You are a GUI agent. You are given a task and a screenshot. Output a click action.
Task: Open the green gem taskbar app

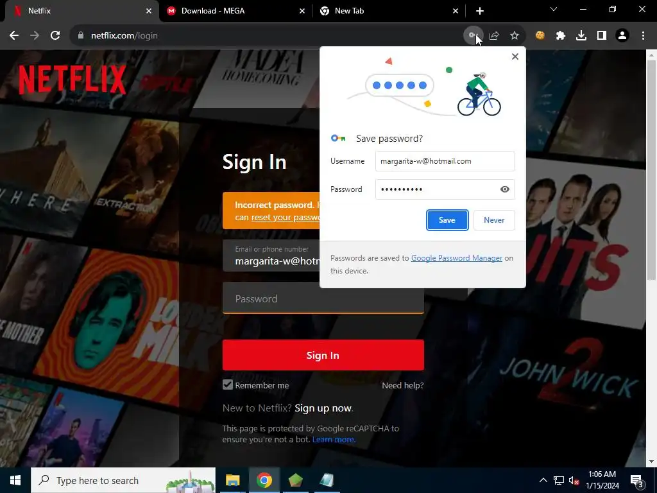[295, 480]
